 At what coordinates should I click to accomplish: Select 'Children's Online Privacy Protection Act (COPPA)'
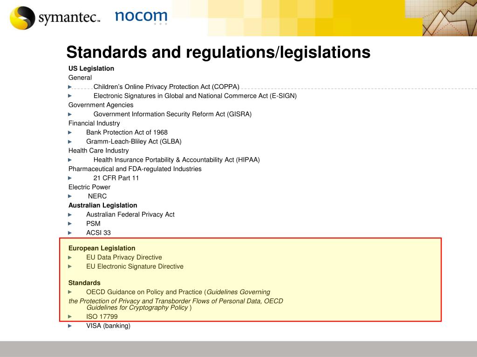[166, 87]
